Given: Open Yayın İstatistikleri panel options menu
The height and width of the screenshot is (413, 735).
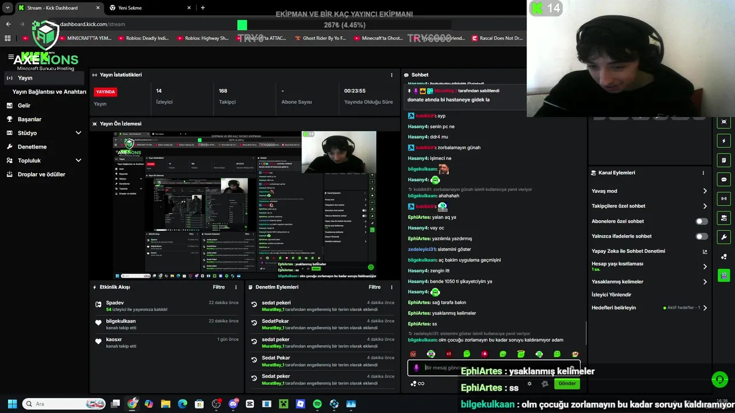Looking at the screenshot, I should tap(392, 75).
